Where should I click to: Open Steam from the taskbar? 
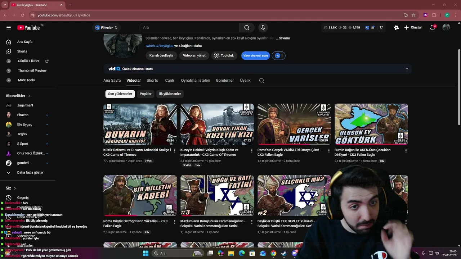(x=284, y=253)
